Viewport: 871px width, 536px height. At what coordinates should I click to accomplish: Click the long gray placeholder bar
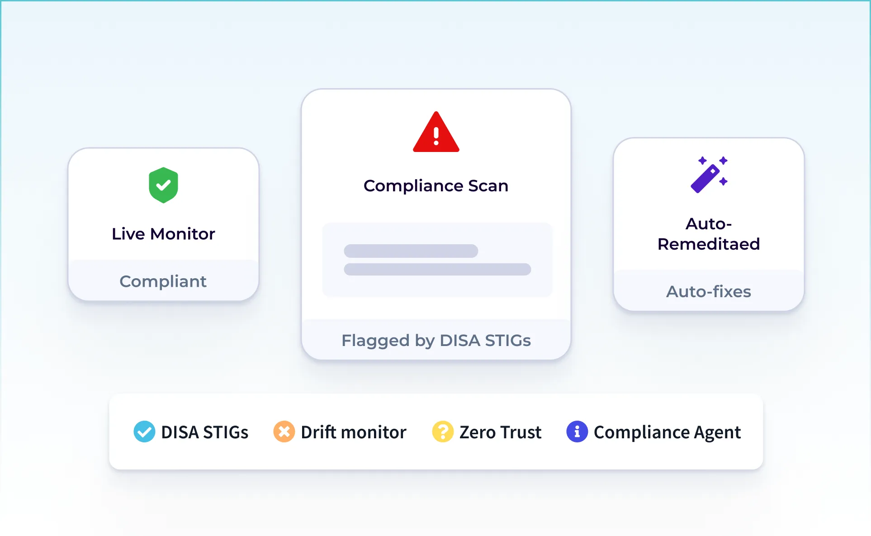(x=437, y=270)
